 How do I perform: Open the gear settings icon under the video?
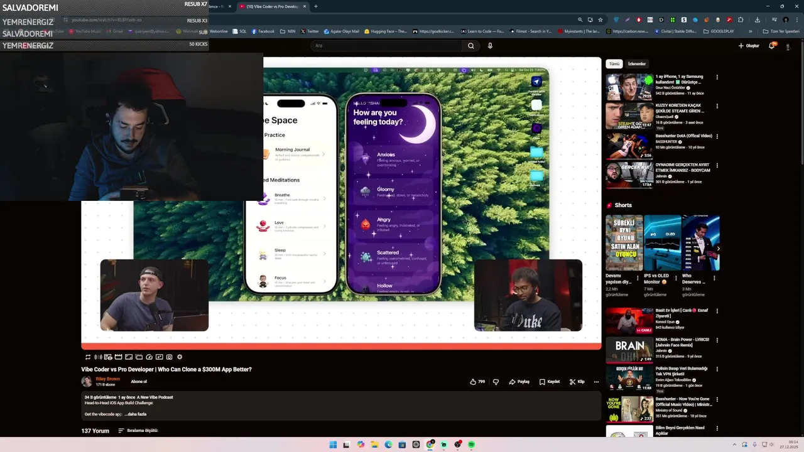179,357
